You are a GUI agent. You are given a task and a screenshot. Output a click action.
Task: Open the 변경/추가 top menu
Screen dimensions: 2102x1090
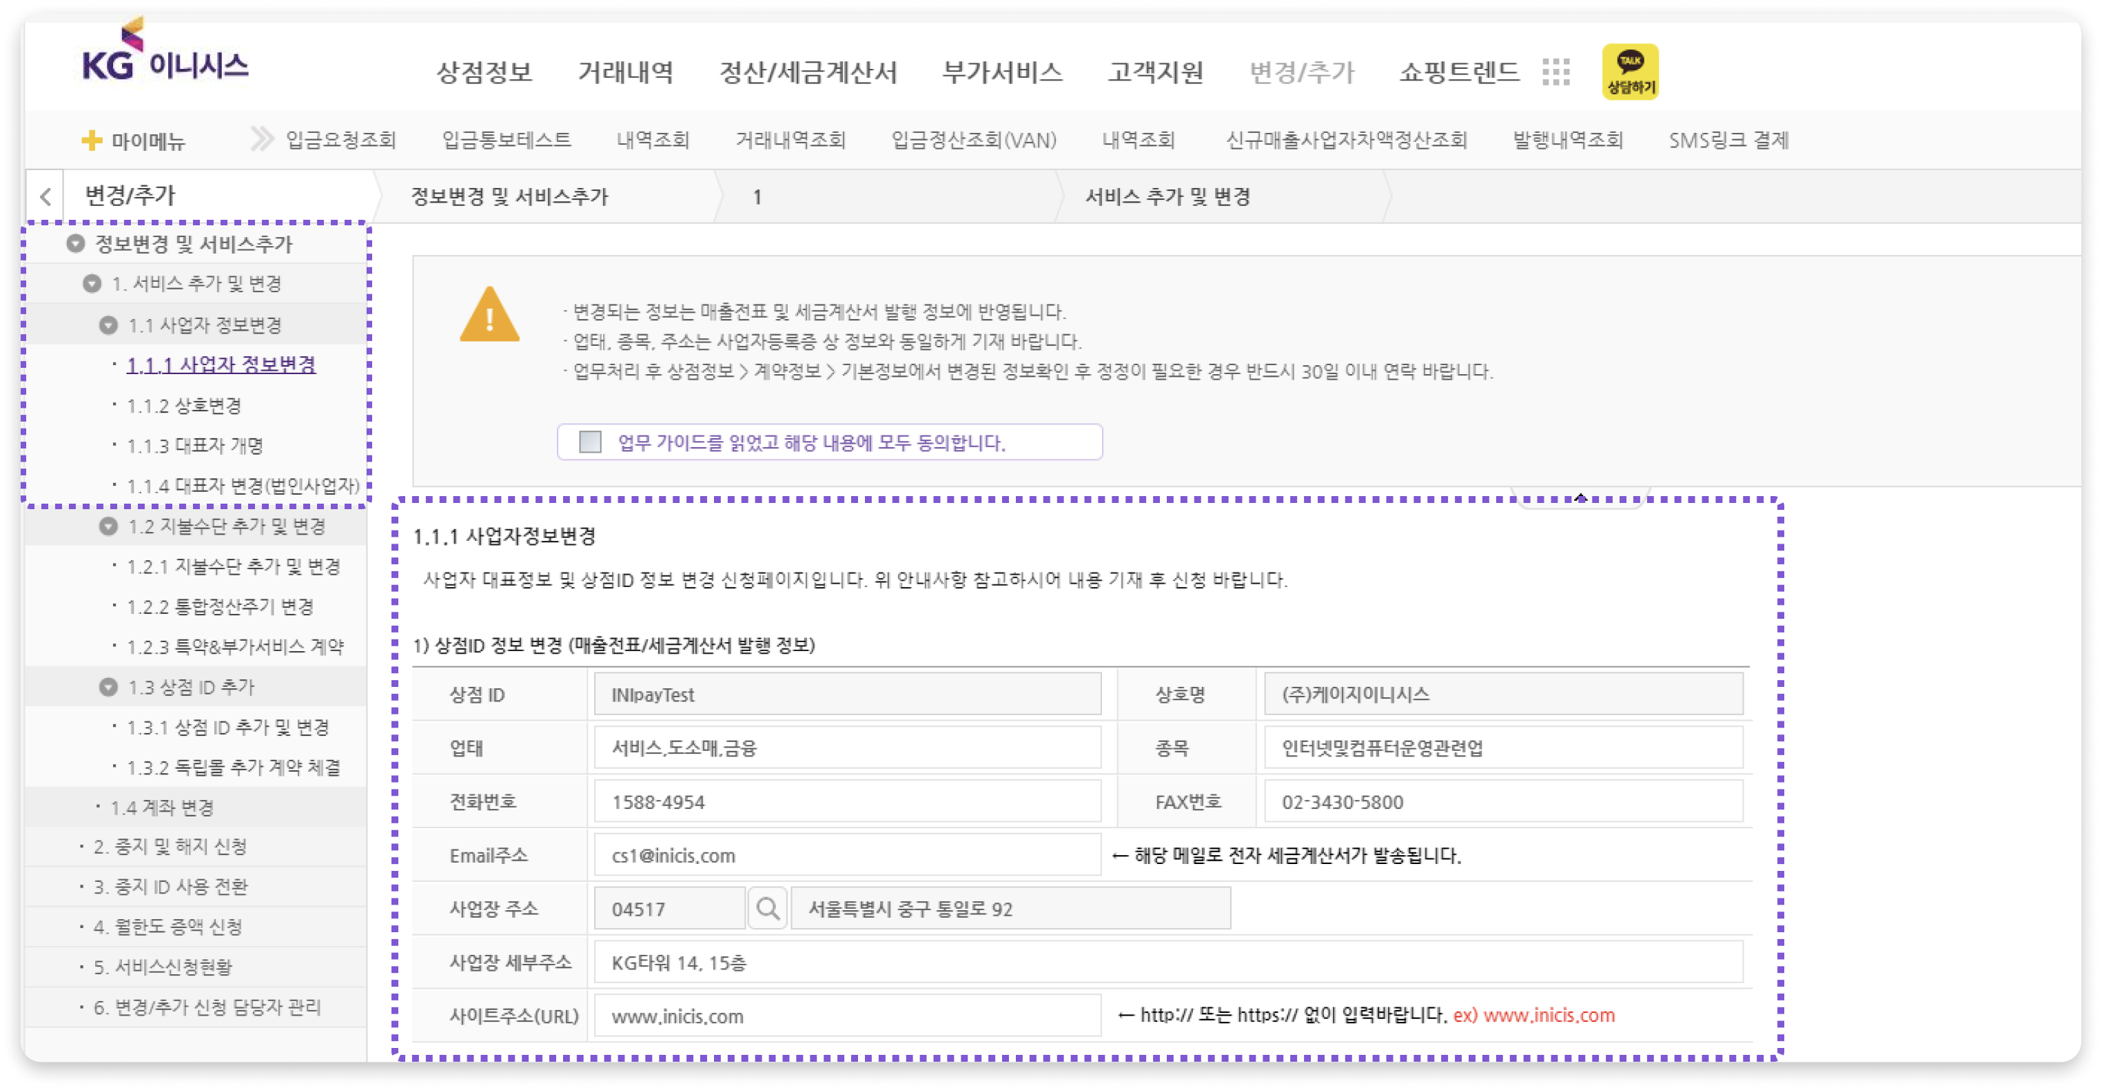click(x=1301, y=72)
